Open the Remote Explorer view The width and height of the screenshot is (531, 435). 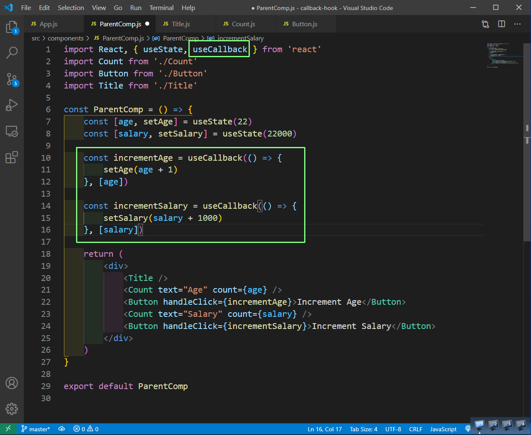[x=12, y=132]
